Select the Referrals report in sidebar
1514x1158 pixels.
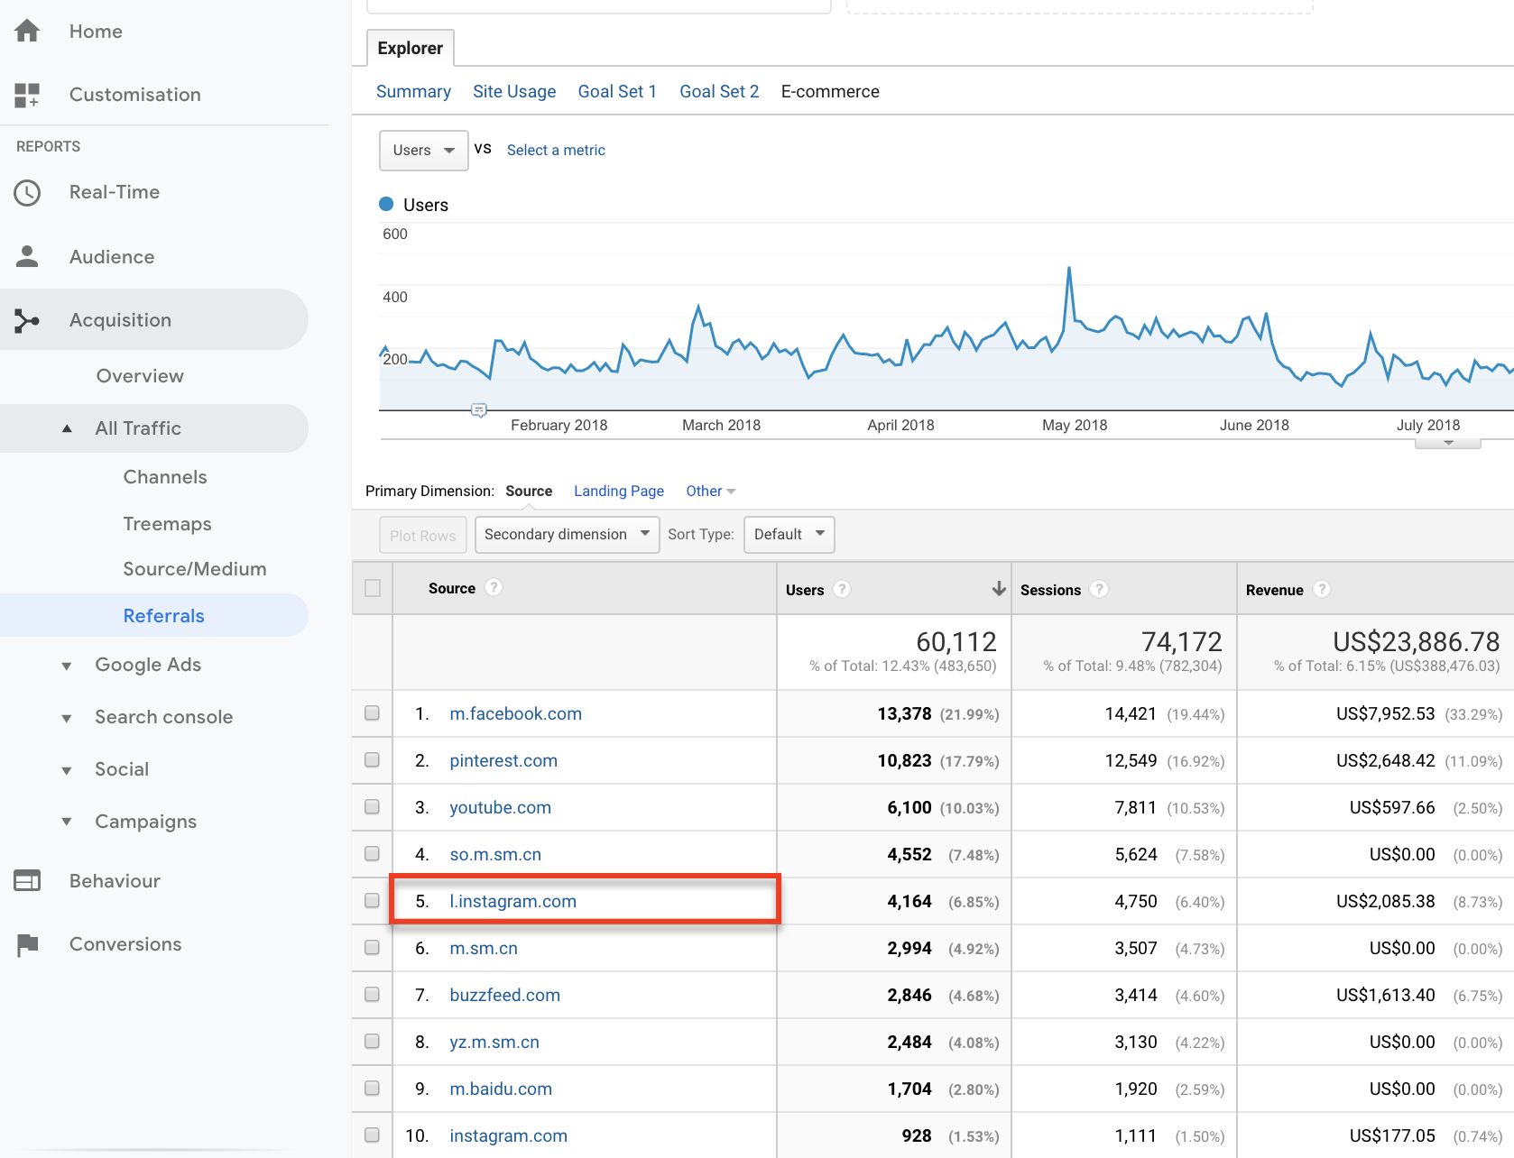164,616
